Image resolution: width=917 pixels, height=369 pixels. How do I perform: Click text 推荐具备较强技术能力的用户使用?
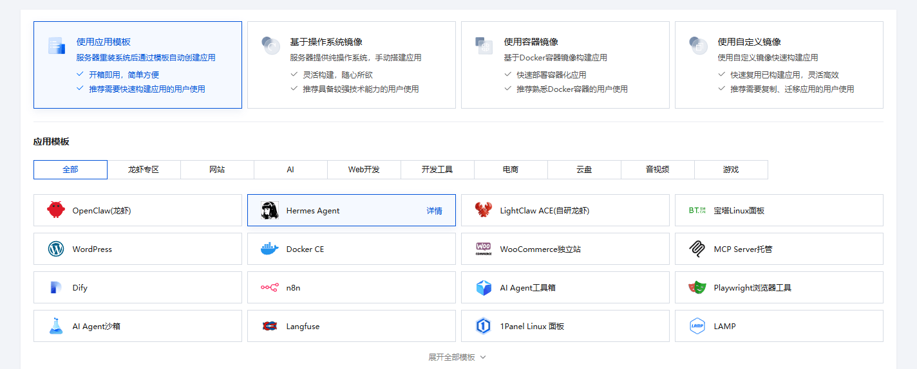[361, 89]
